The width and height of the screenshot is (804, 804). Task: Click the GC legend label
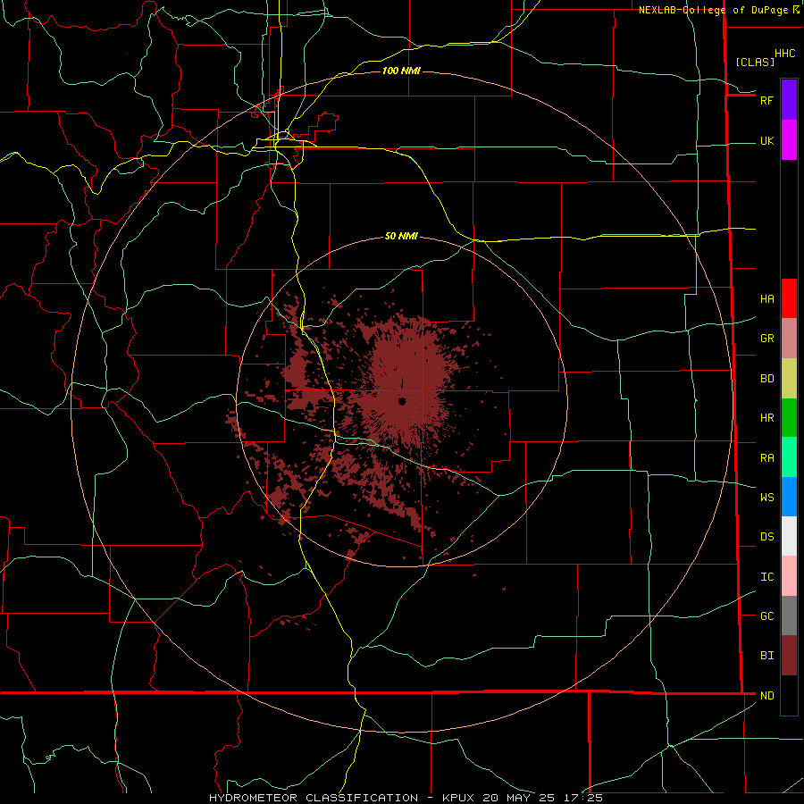766,616
